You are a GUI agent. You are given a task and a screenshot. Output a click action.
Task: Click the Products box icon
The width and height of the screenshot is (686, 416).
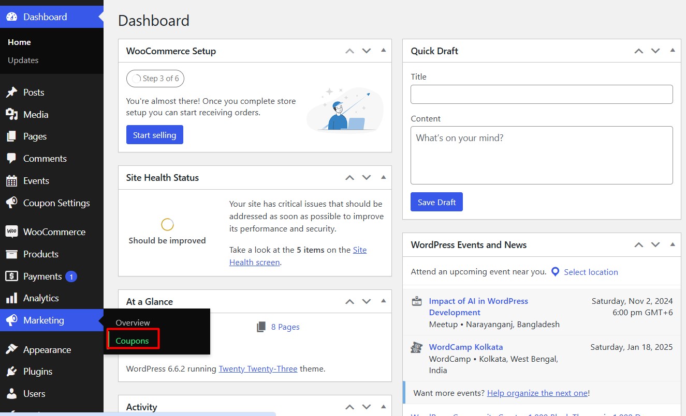coord(11,254)
